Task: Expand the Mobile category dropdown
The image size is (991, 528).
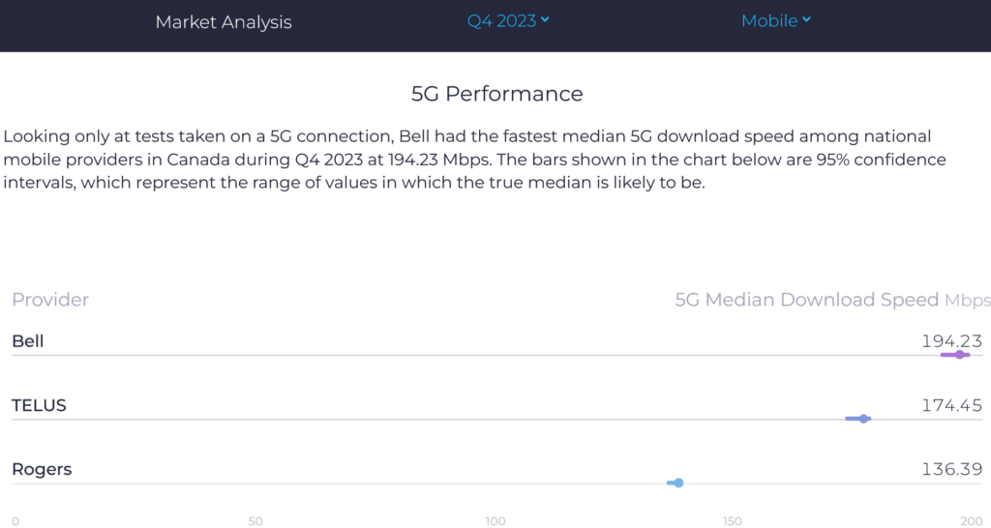Action: coord(776,20)
